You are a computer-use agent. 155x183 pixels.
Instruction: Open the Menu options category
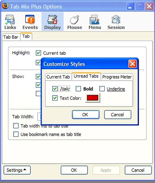pyautogui.click(x=95, y=22)
